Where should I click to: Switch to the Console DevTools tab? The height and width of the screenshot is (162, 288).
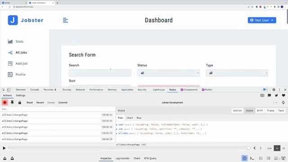pos(35,90)
